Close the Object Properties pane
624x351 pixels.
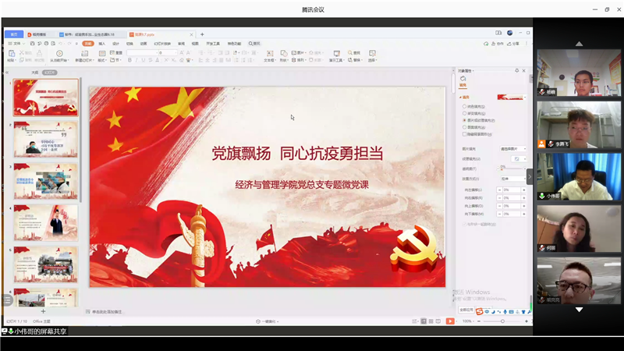coord(523,70)
